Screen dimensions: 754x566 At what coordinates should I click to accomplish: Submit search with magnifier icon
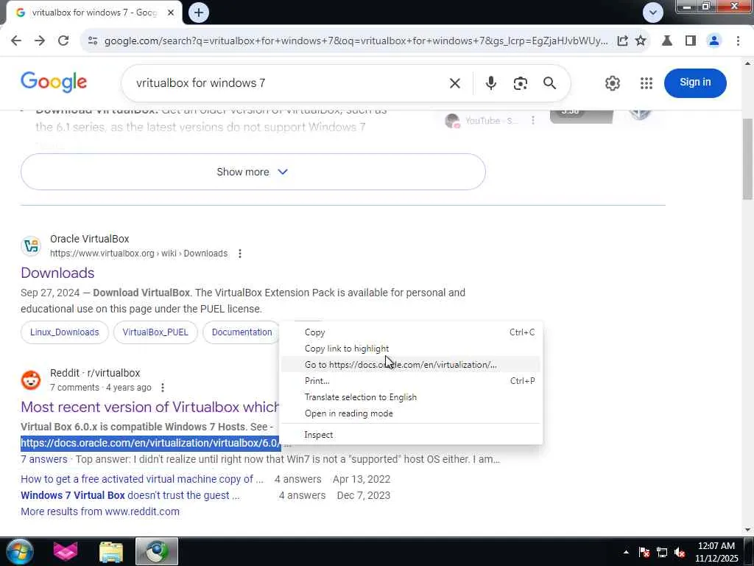[x=549, y=83]
